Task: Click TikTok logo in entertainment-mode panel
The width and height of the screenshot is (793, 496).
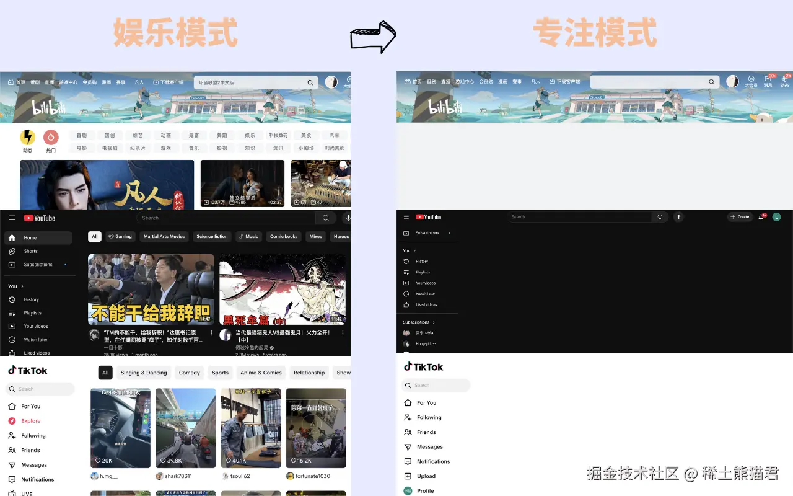Action: (28, 371)
